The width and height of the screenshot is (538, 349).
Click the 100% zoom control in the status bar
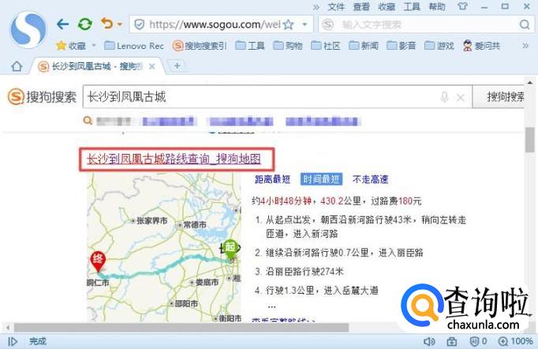[x=516, y=341]
